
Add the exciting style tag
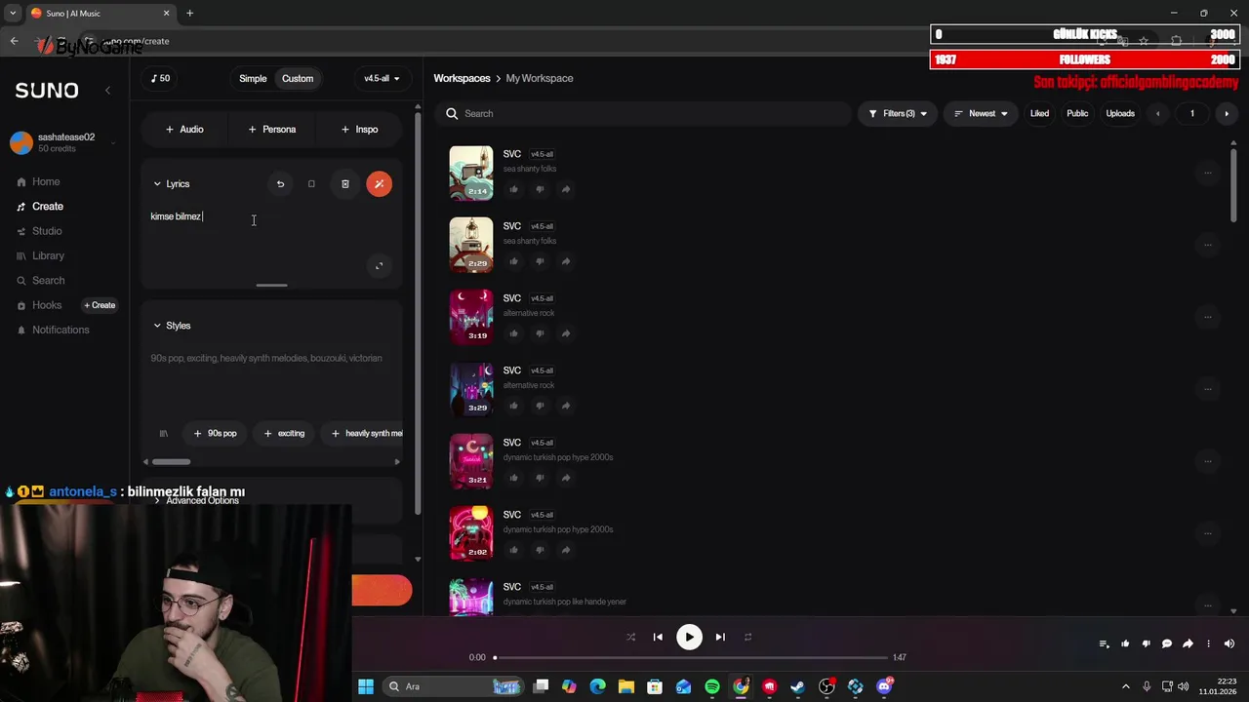pyautogui.click(x=285, y=433)
